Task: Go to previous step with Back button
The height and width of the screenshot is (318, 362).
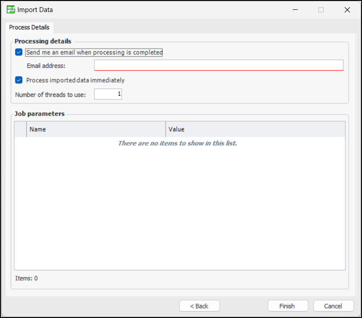Action: tap(199, 306)
